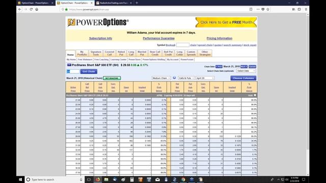
Task: Click the Pocket save icon
Action: [263, 9]
